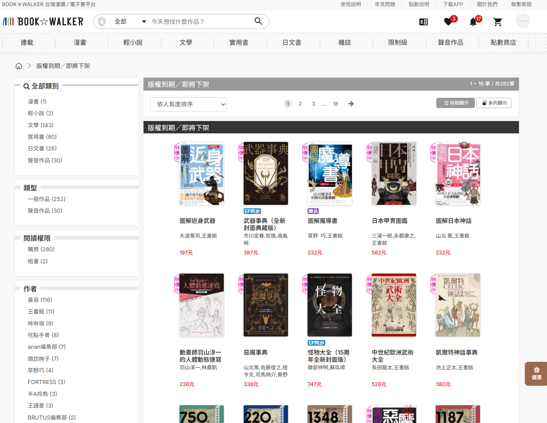Viewport: 547px width, 423px height.
Task: Open the 文學 menu tab
Action: click(x=186, y=42)
